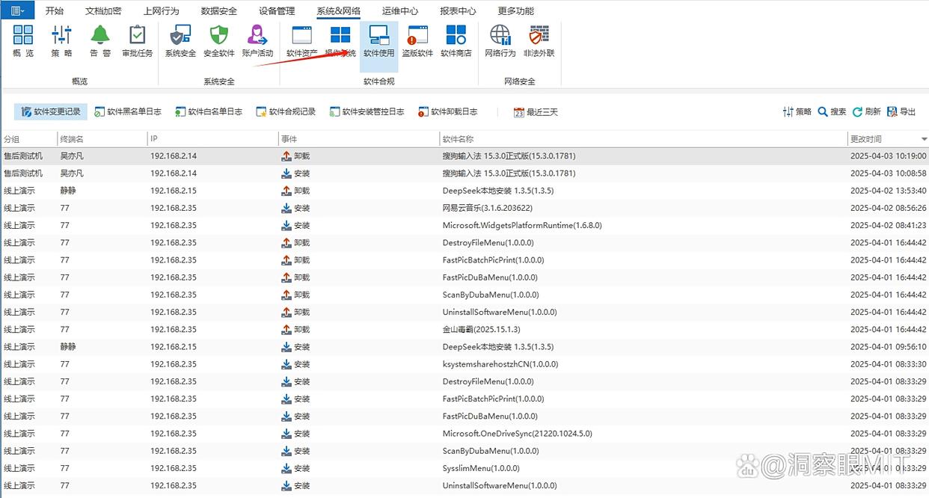Click the 策略 button in log toolbar

pyautogui.click(x=797, y=111)
